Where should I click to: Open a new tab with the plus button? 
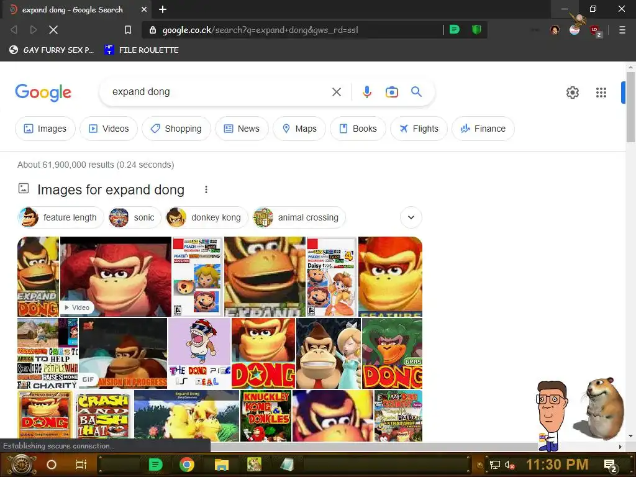point(163,9)
